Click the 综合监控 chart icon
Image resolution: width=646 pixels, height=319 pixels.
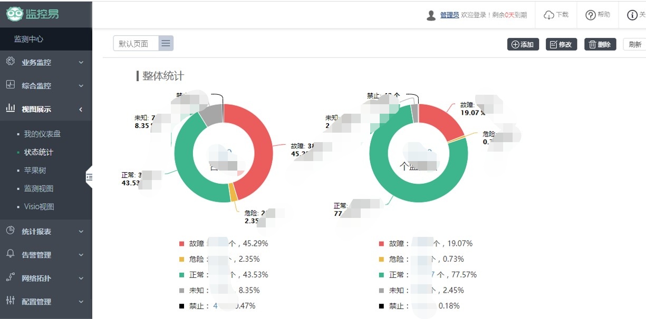click(10, 85)
